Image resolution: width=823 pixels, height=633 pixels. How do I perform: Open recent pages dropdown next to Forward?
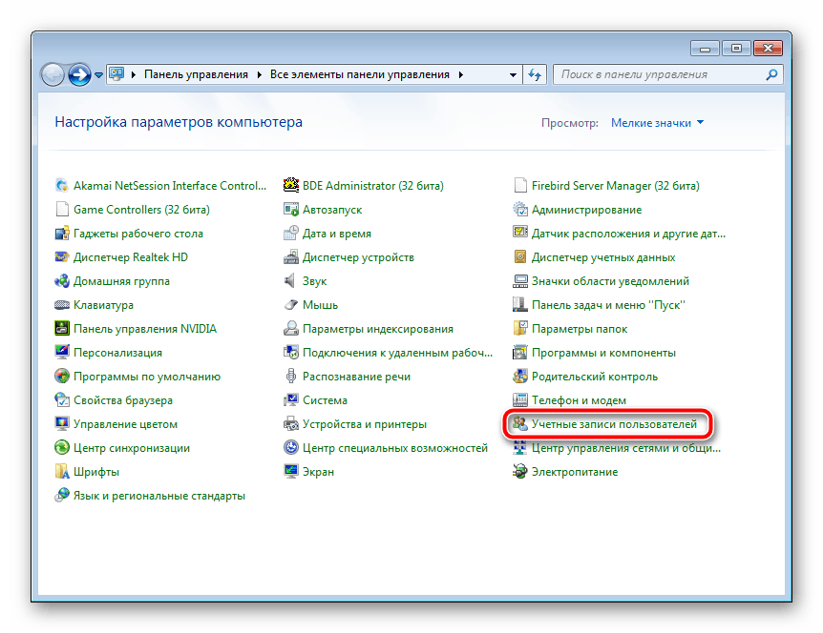click(99, 74)
